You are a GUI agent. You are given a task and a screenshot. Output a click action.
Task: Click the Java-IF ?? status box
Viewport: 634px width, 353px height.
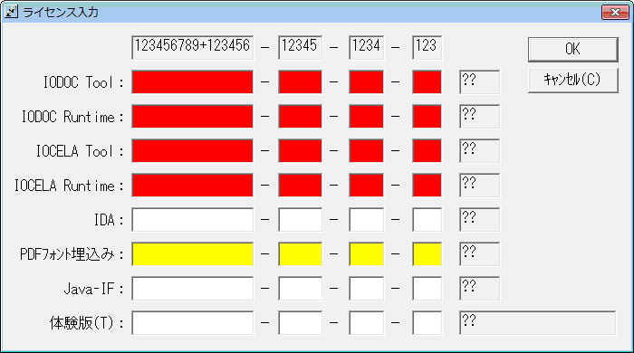pyautogui.click(x=479, y=289)
